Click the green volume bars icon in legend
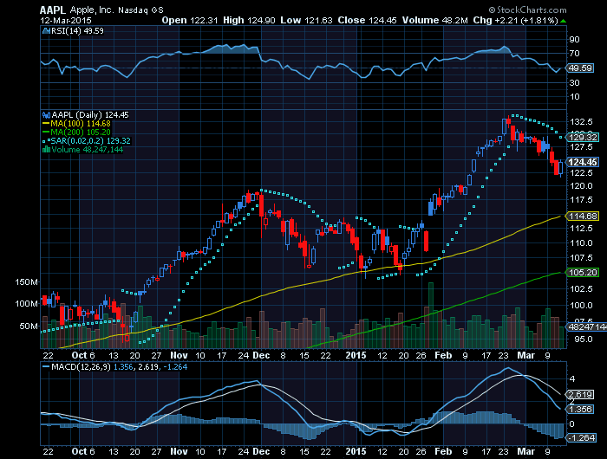The height and width of the screenshot is (459, 607). (x=47, y=149)
